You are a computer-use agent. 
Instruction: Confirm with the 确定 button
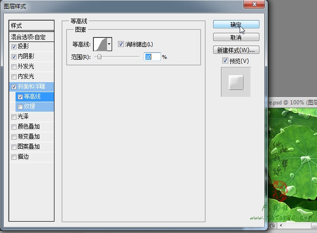pyautogui.click(x=236, y=24)
